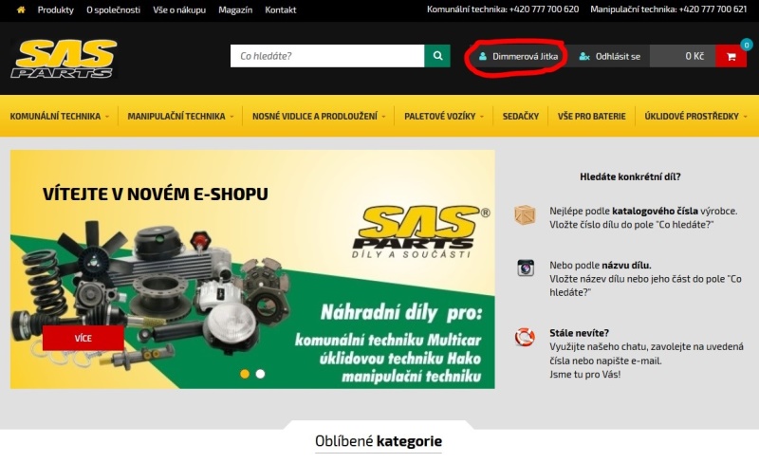Open the Magazín menu item
This screenshot has height=463, width=759.
pos(235,9)
